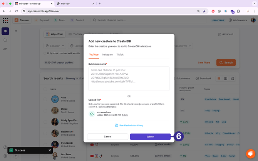Click the Add creators button
258x161 pixels.
click(x=238, y=20)
